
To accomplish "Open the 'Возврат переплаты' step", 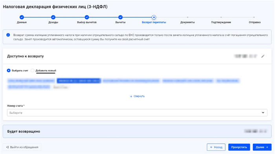I will click(x=154, y=17).
